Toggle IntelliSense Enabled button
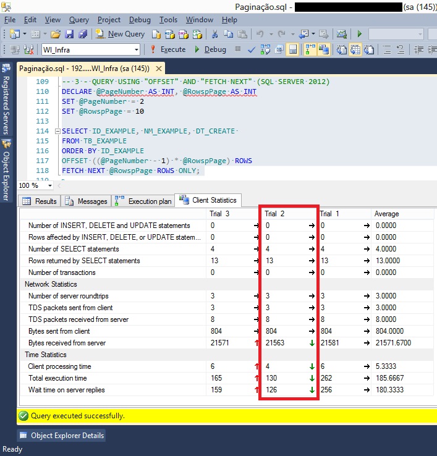 tap(293, 49)
